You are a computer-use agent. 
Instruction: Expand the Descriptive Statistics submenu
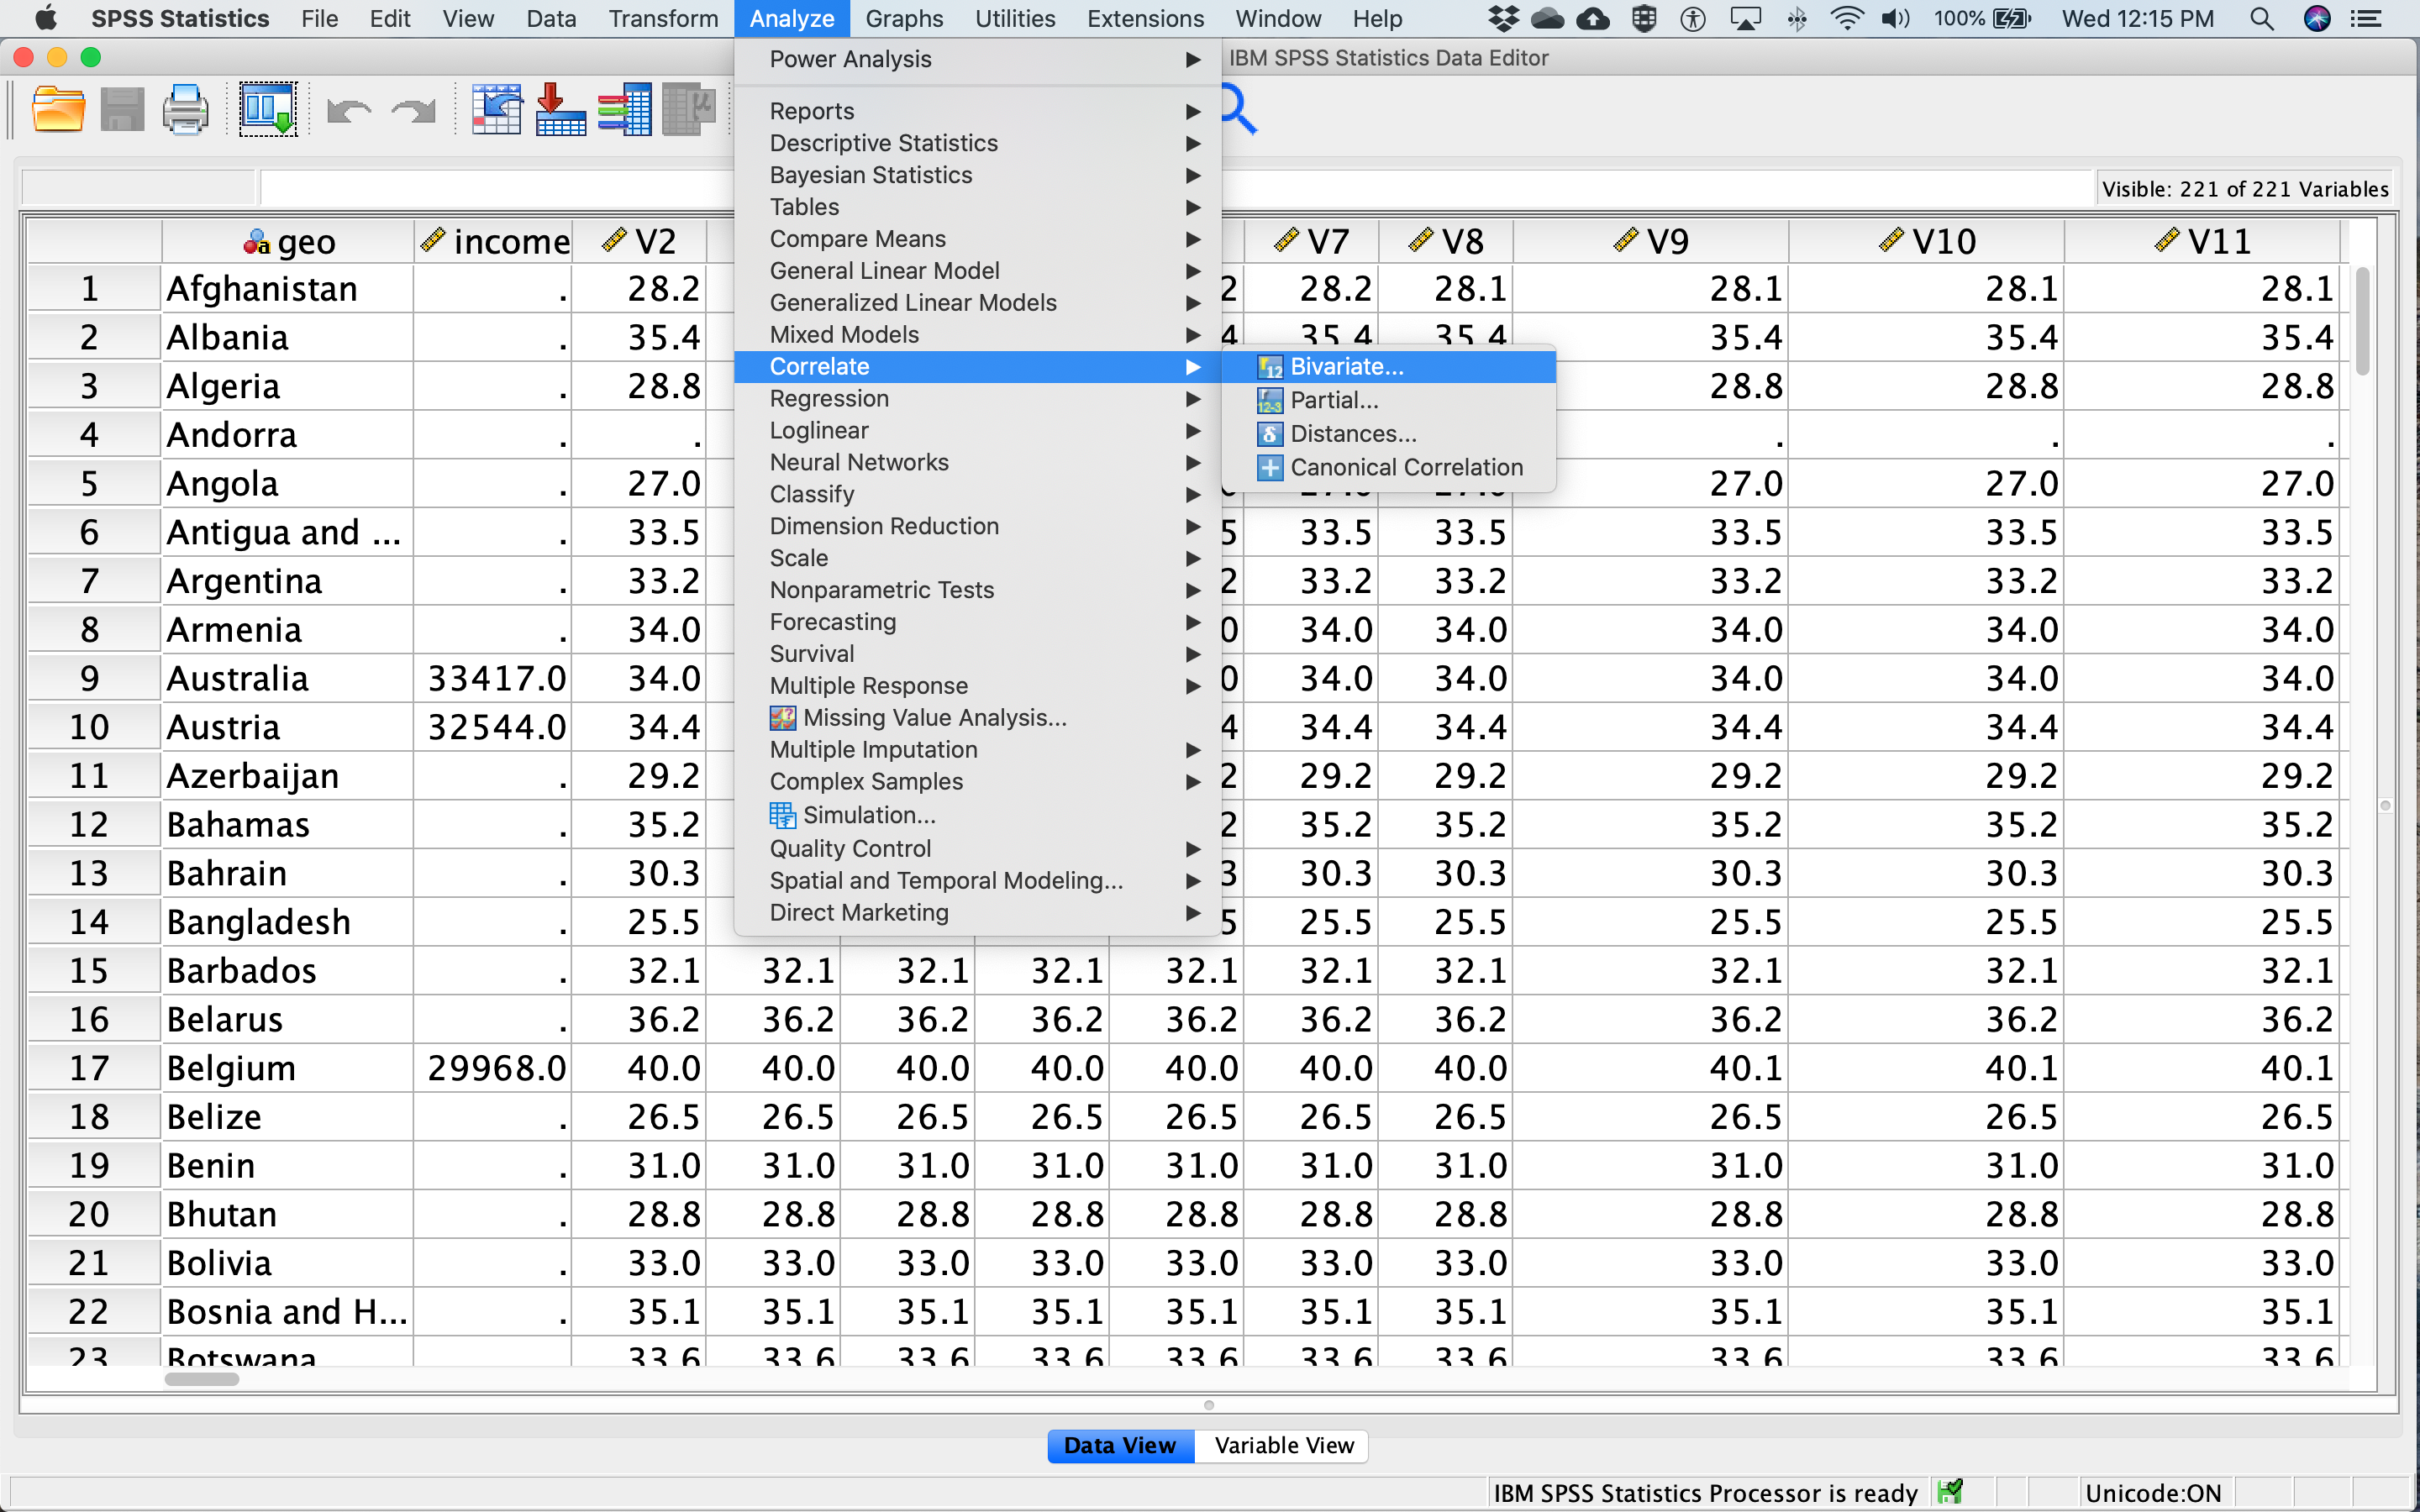(977, 143)
